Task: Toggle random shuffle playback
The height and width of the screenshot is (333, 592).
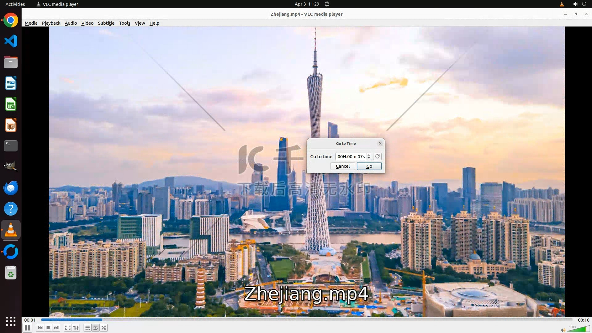Action: pyautogui.click(x=104, y=328)
